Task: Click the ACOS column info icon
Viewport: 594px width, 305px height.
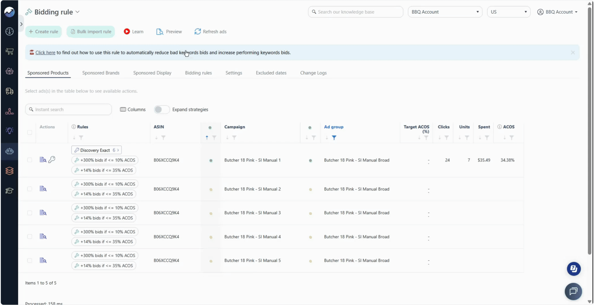Action: point(500,127)
